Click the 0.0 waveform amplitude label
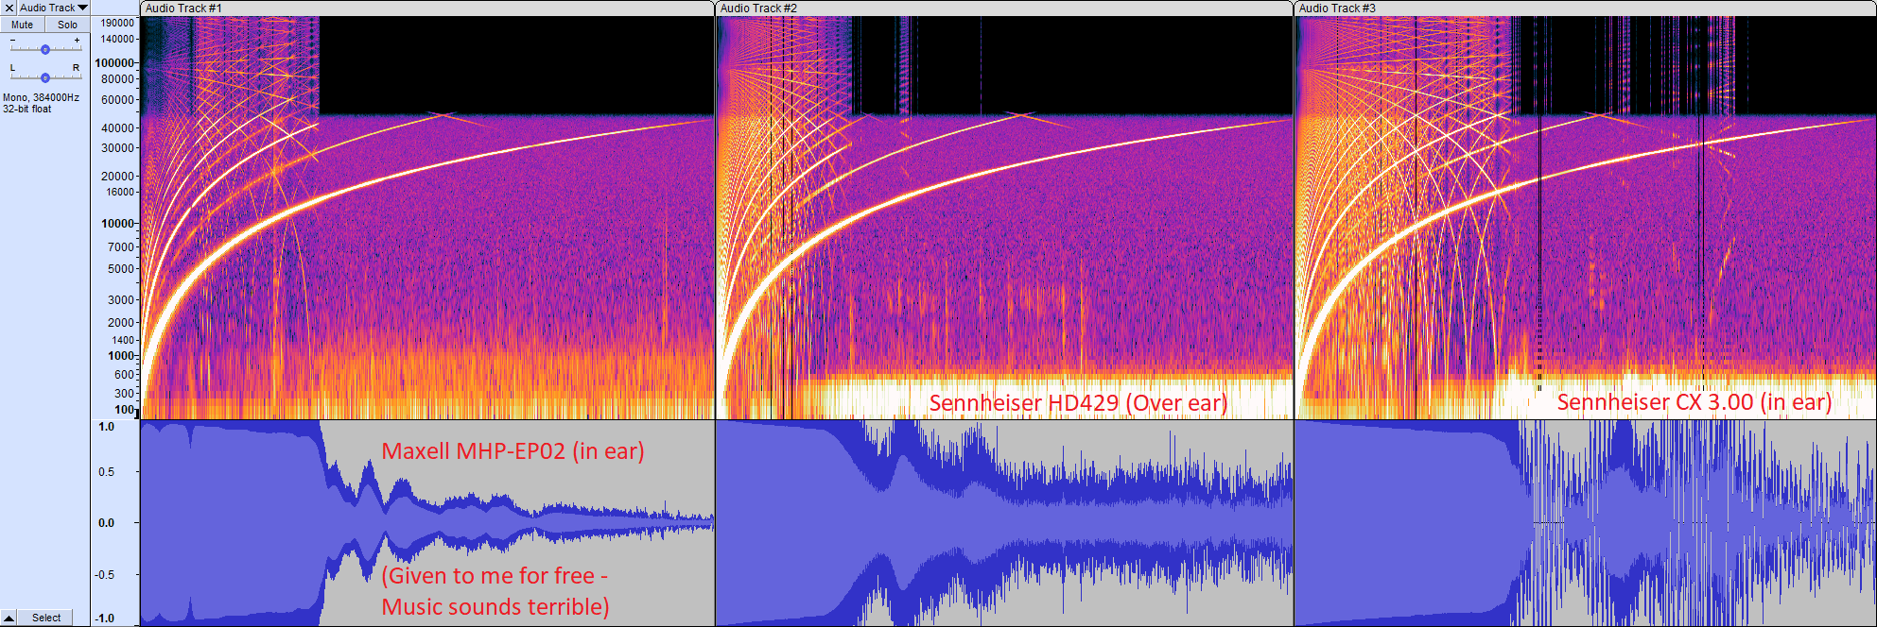The height and width of the screenshot is (627, 1877). [x=107, y=523]
